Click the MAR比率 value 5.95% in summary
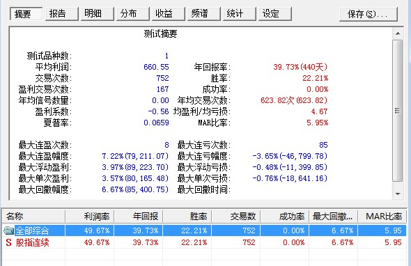The height and width of the screenshot is (266, 411). (x=318, y=123)
